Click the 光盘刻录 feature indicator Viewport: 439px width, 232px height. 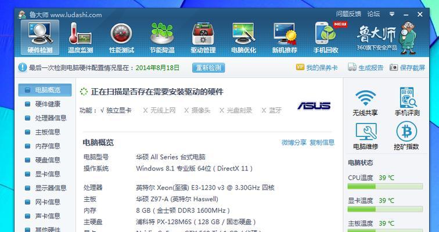pyautogui.click(x=236, y=110)
